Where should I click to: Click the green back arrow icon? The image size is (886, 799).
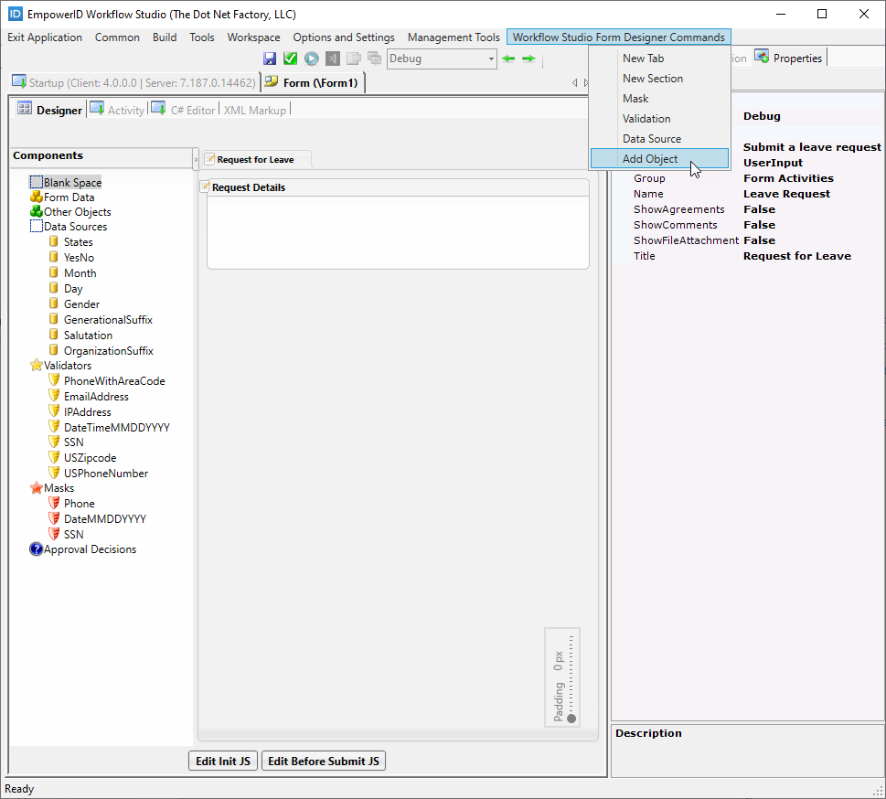coord(508,58)
